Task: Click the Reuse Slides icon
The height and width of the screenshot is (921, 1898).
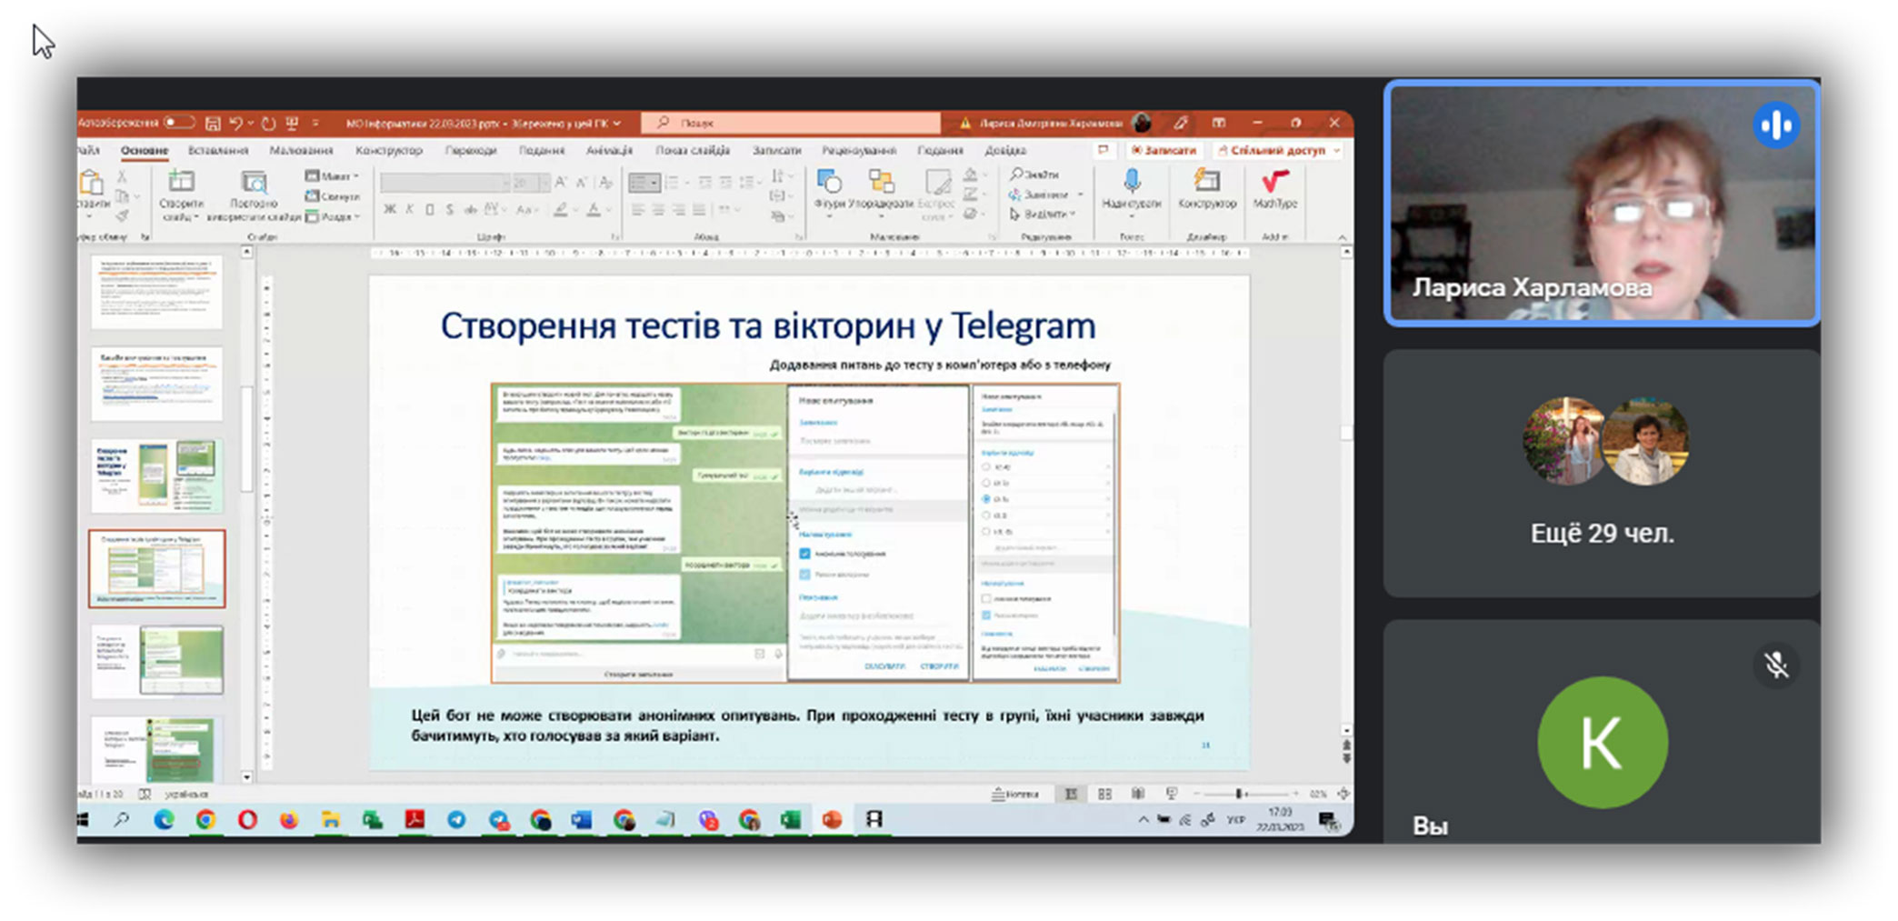Action: click(254, 183)
